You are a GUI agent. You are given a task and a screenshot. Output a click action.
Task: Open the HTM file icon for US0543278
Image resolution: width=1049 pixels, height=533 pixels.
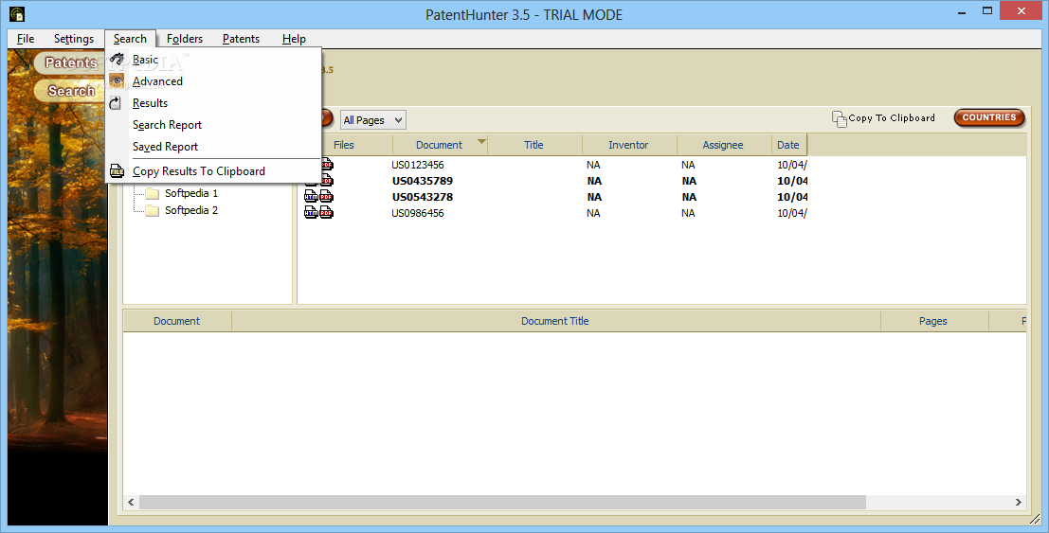click(311, 197)
